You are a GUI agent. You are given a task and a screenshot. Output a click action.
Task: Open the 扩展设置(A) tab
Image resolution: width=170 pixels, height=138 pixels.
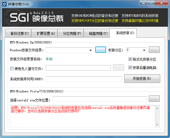tap(44, 33)
